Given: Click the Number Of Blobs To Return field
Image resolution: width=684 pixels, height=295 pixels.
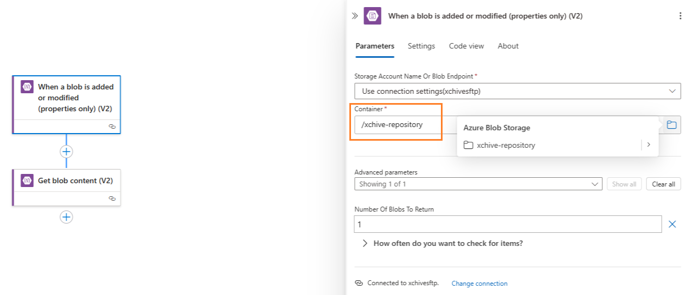Looking at the screenshot, I should [x=508, y=224].
